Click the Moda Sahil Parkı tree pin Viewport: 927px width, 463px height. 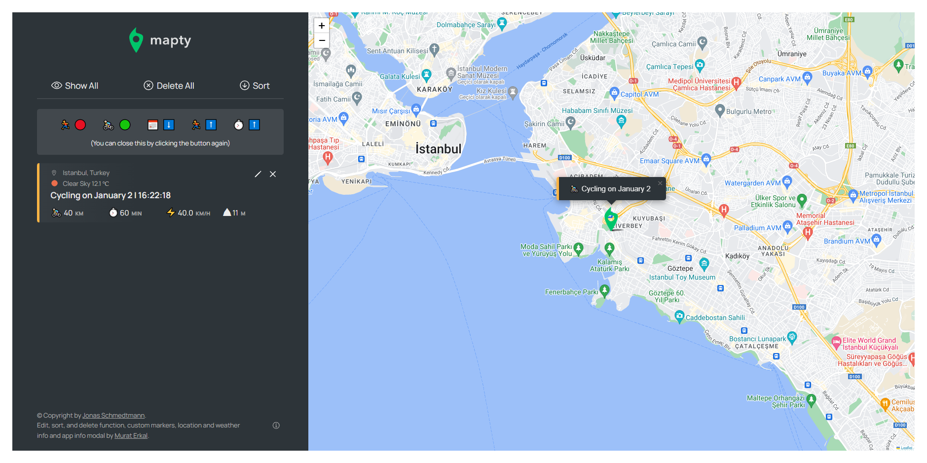point(579,249)
